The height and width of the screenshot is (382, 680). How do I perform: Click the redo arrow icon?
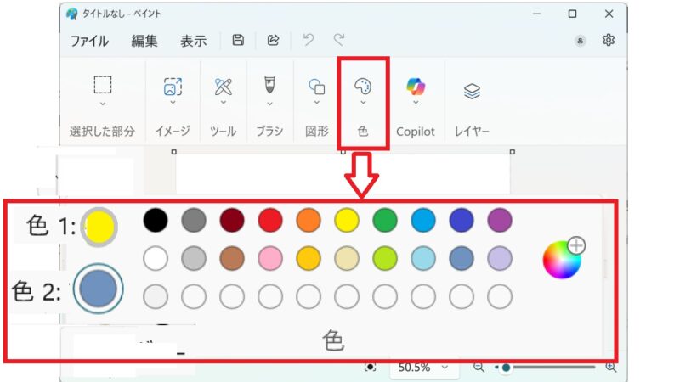coord(339,40)
